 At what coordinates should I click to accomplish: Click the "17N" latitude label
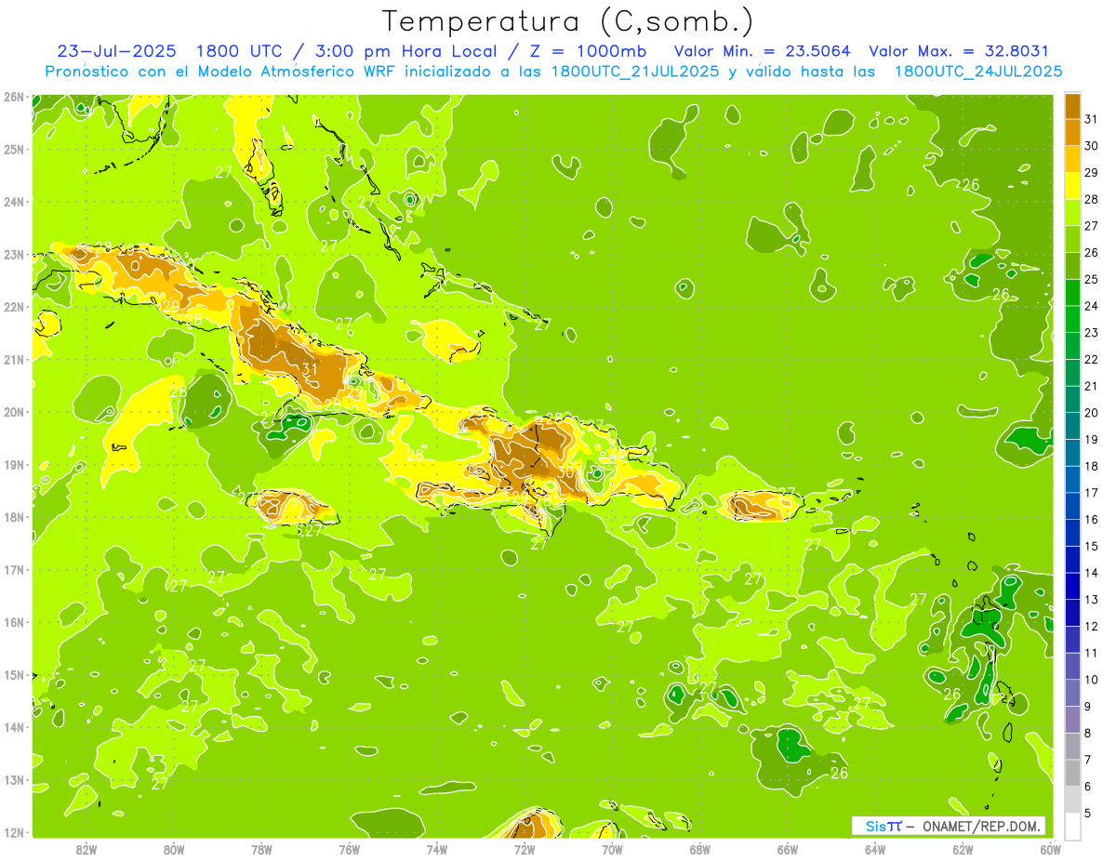pos(13,569)
